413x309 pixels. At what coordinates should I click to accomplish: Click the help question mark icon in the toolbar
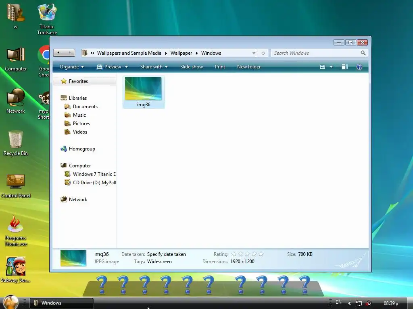pyautogui.click(x=359, y=67)
